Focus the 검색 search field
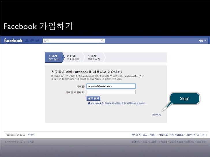 click(71, 41)
